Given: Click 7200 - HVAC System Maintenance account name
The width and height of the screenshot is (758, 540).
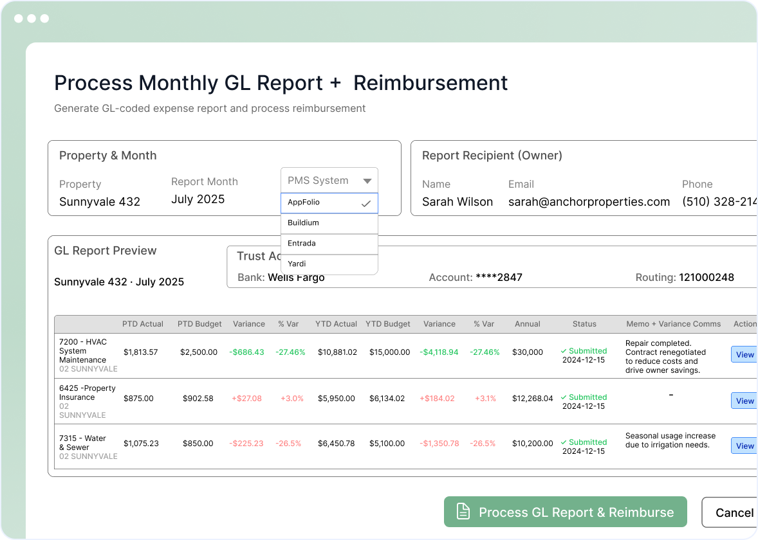Looking at the screenshot, I should (82, 351).
